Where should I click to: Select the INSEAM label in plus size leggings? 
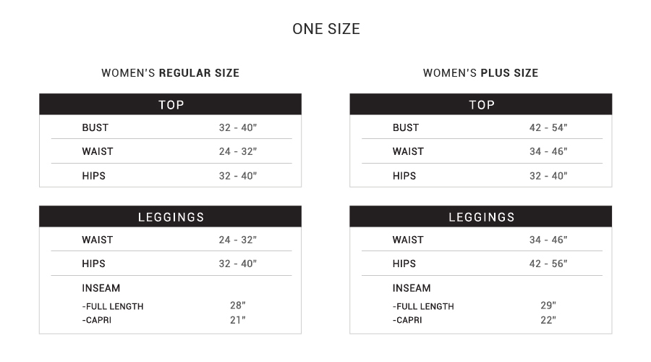(412, 288)
